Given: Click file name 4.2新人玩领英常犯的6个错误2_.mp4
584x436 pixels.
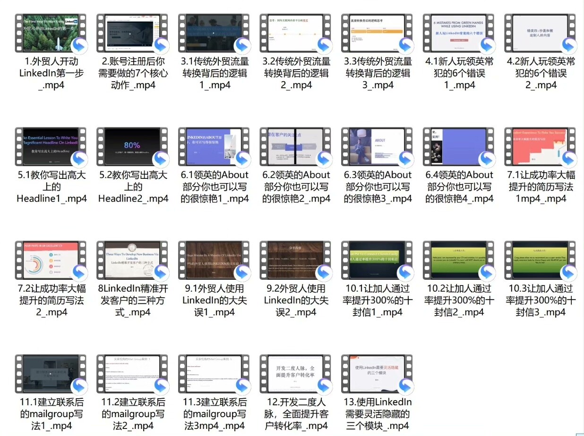Looking at the screenshot, I should pyautogui.click(x=541, y=73).
